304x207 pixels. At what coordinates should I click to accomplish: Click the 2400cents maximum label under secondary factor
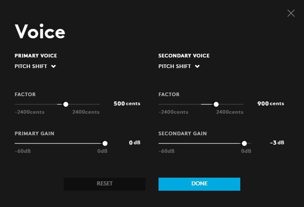230,112
